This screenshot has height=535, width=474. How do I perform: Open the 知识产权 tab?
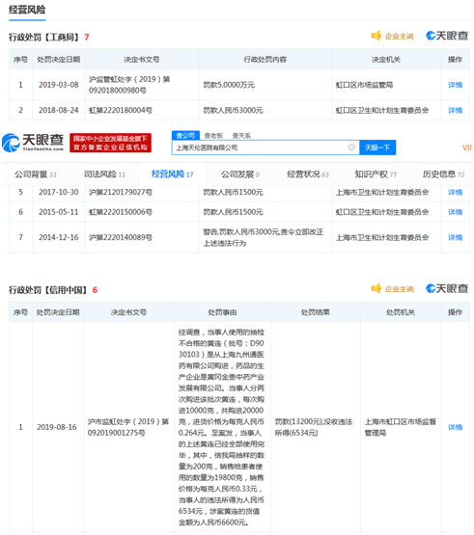click(x=376, y=174)
